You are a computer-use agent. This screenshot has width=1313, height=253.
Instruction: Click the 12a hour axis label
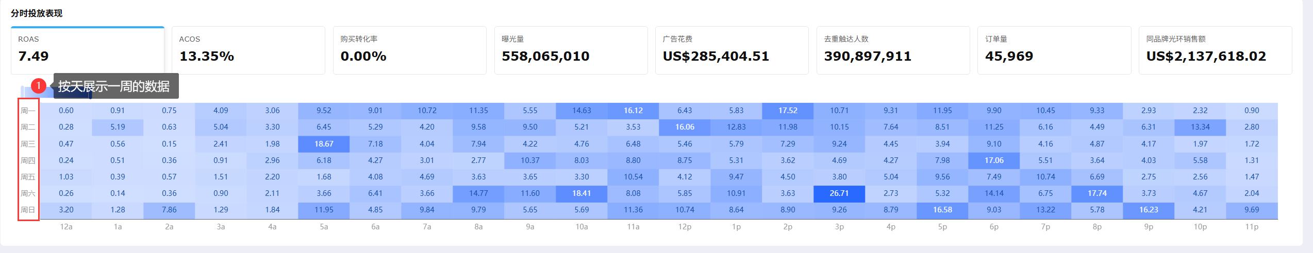pos(66,227)
